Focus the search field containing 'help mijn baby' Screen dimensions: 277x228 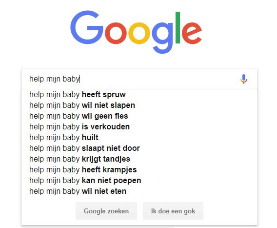(x=131, y=79)
